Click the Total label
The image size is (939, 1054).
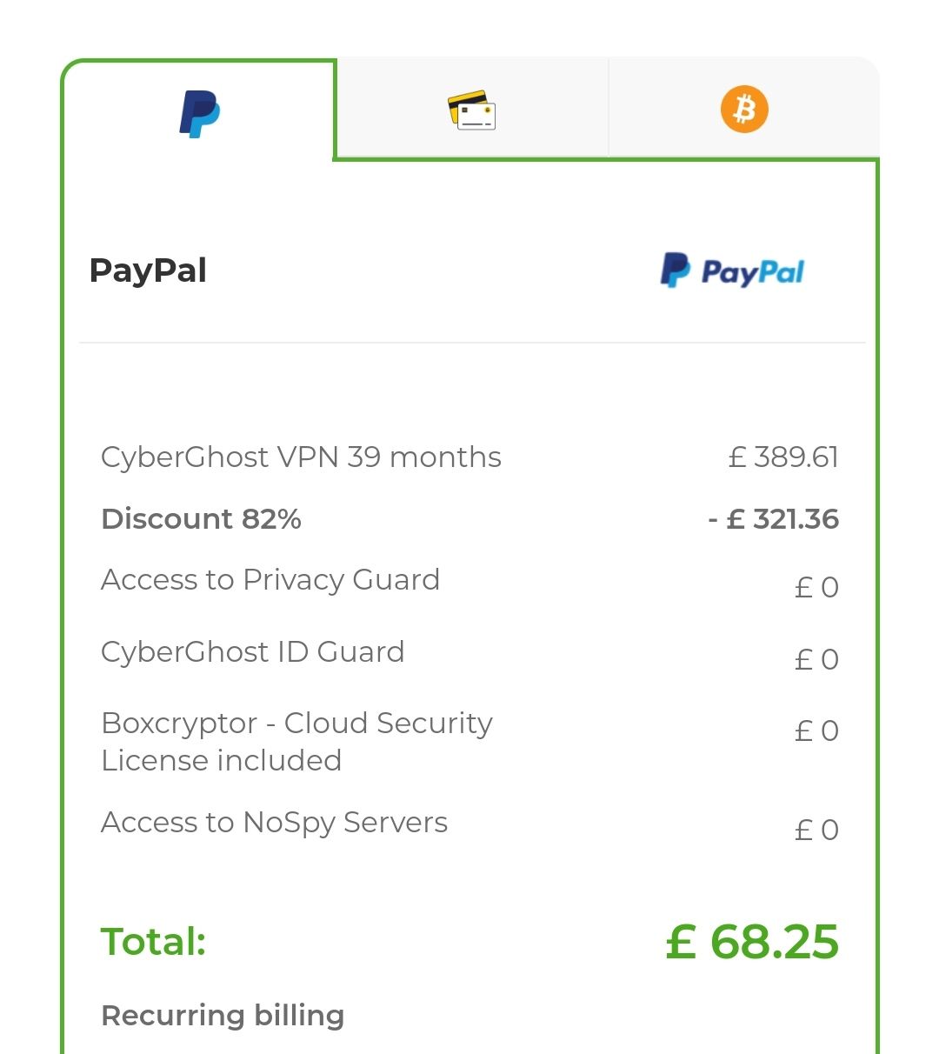(x=154, y=942)
